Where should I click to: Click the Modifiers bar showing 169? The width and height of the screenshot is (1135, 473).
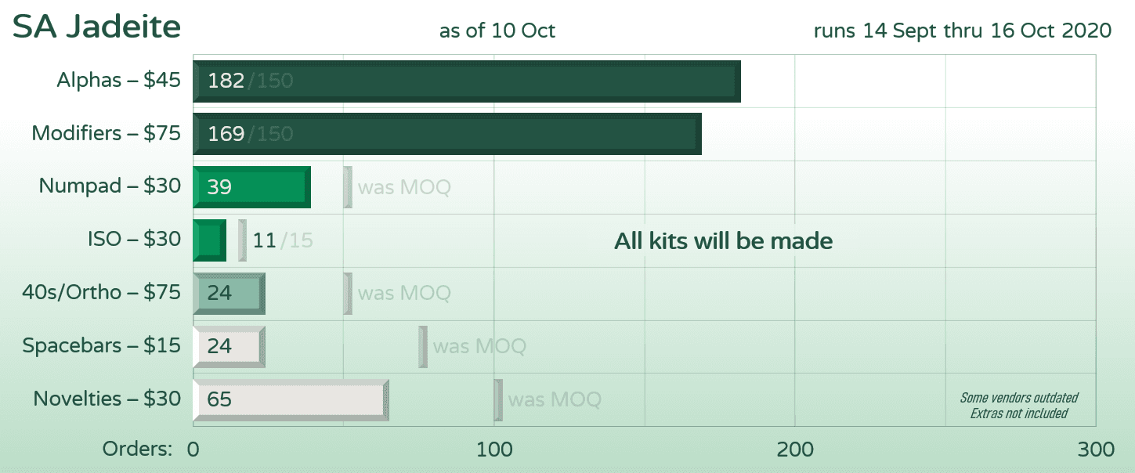(447, 134)
